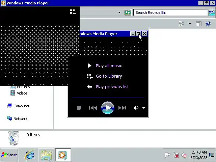Launch Internet Explorer from the taskbar

pyautogui.click(x=29, y=155)
